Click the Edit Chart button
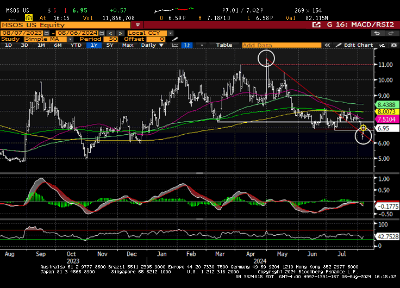Screen dimensions: 400x288 [x=354, y=45]
